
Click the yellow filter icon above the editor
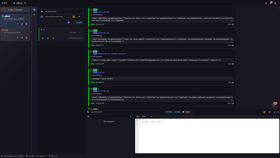264,112
